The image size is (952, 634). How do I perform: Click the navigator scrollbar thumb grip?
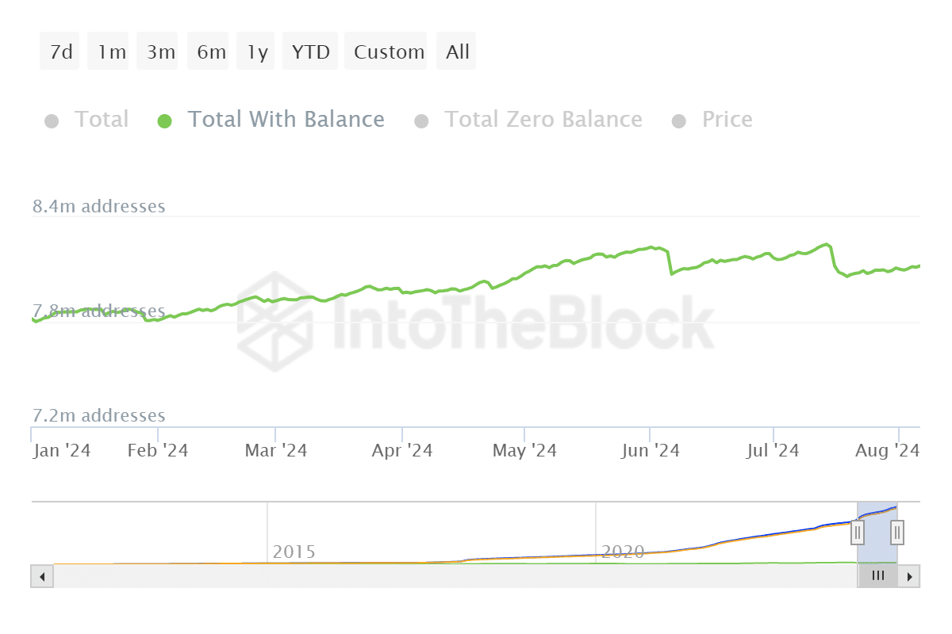pos(877,576)
